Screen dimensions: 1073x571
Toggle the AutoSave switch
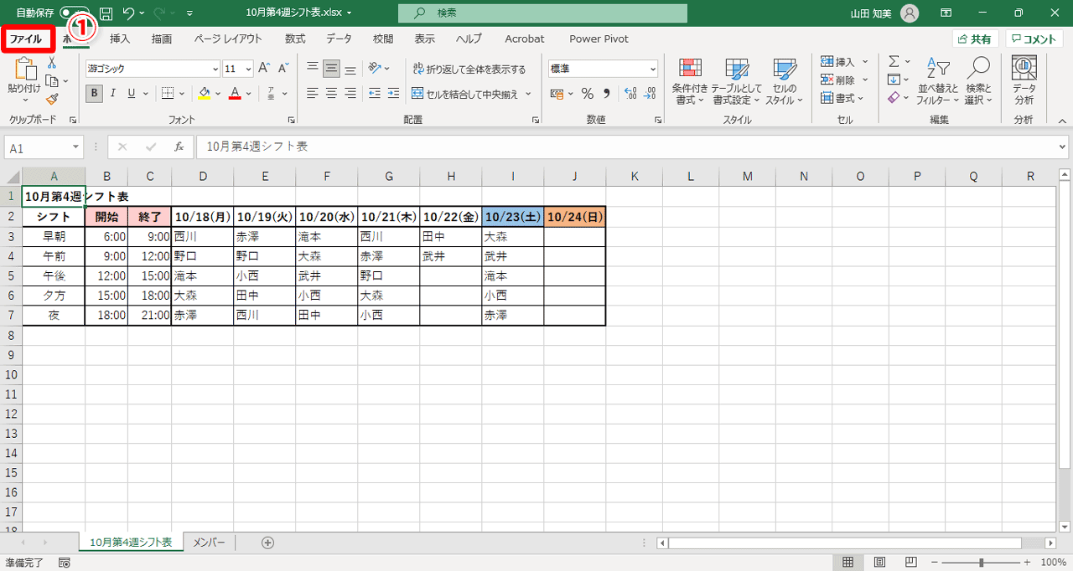(74, 13)
